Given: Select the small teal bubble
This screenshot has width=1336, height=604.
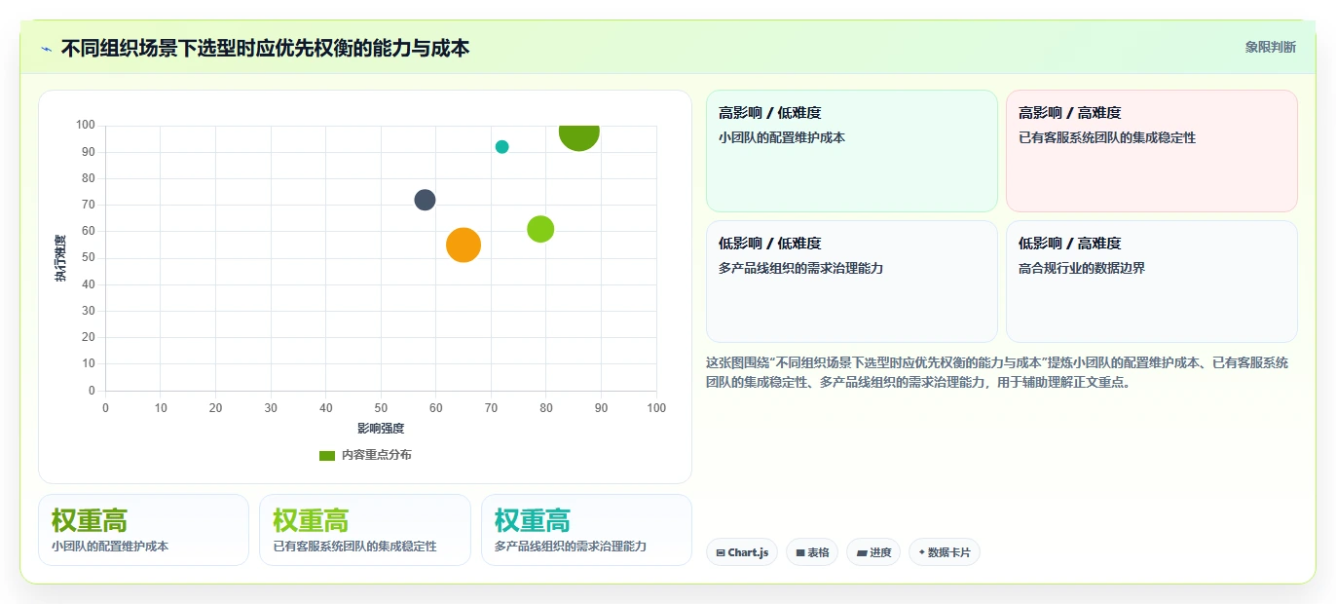Looking at the screenshot, I should (x=501, y=147).
